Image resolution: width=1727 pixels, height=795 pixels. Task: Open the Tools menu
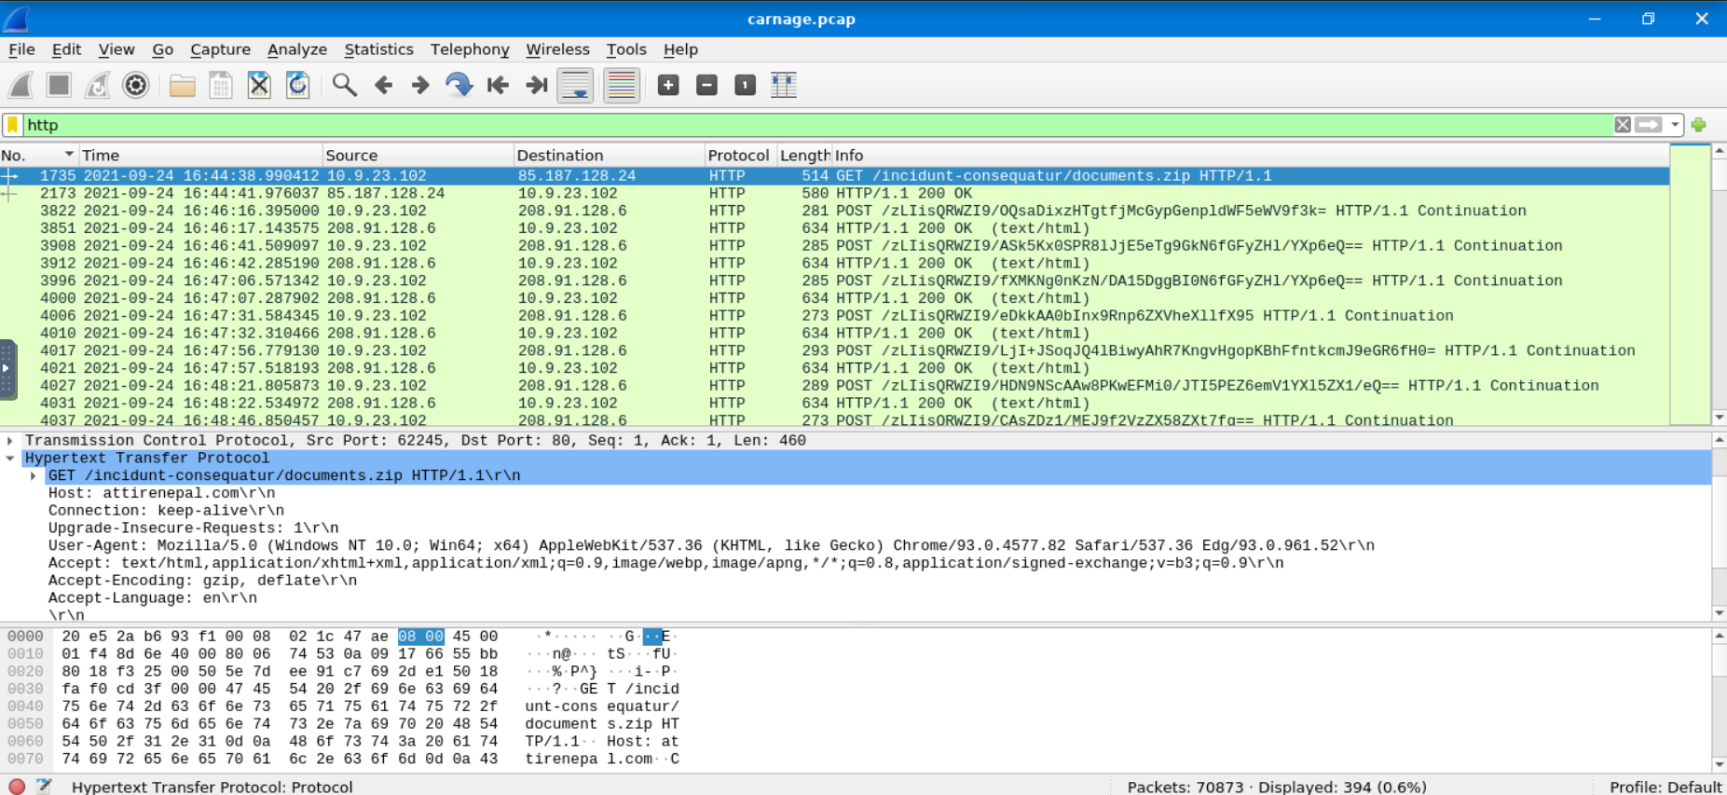626,49
